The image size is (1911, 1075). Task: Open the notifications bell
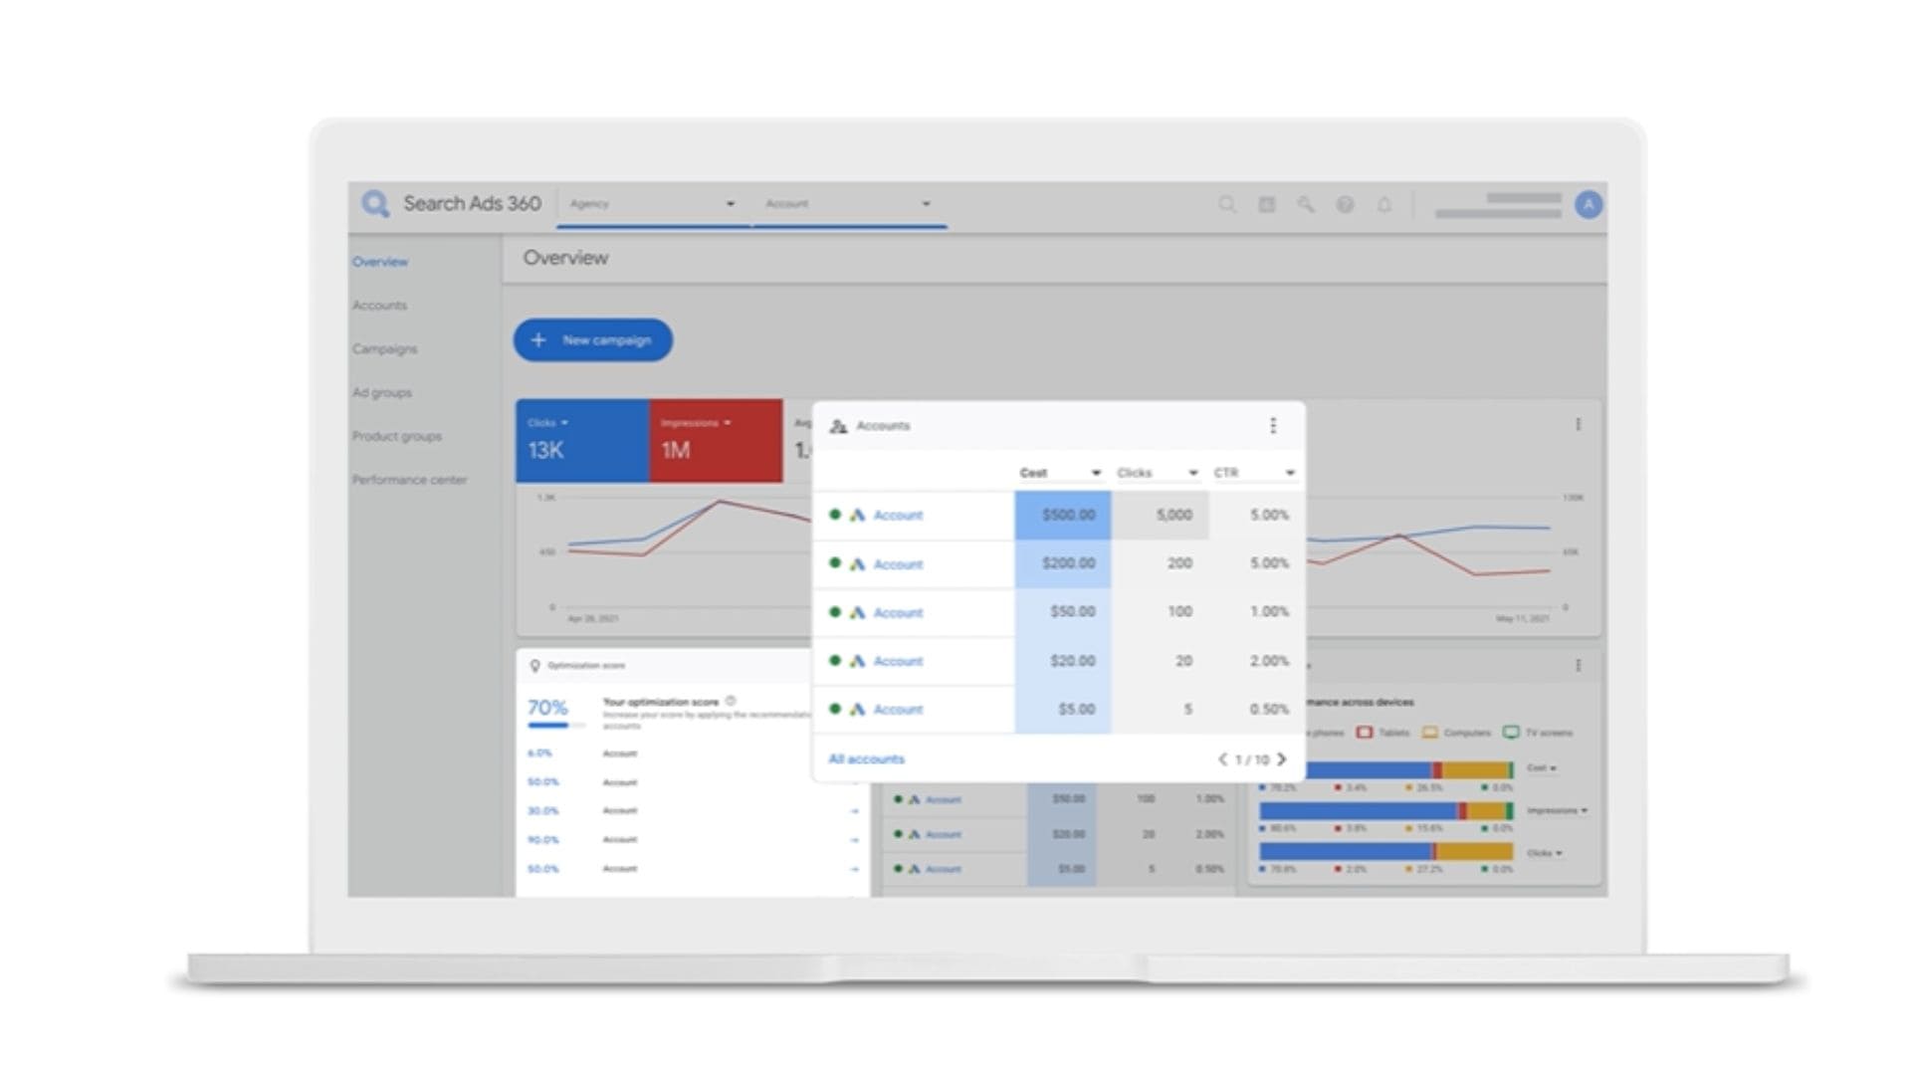coord(1383,204)
